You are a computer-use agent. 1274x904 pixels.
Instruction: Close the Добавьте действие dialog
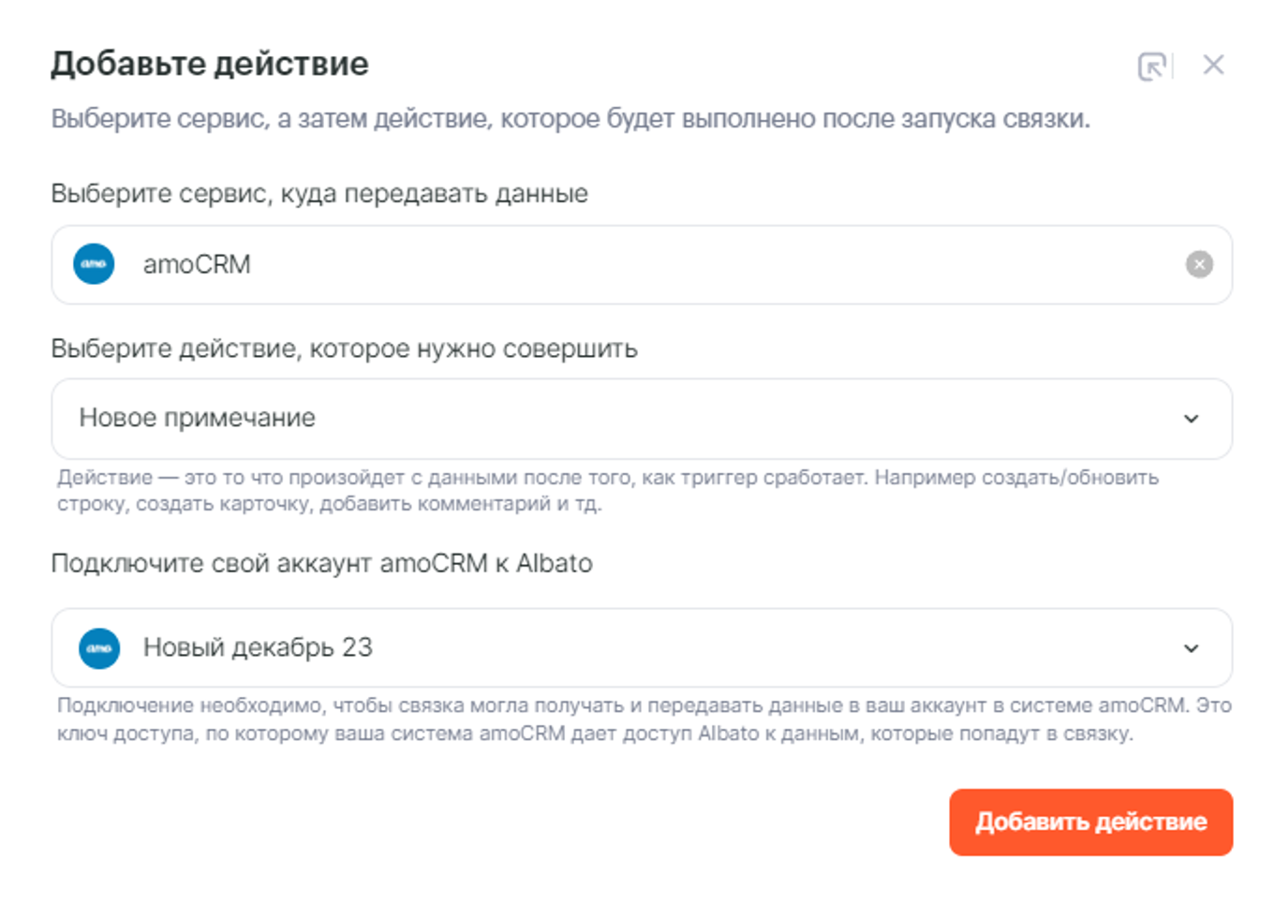tap(1213, 65)
